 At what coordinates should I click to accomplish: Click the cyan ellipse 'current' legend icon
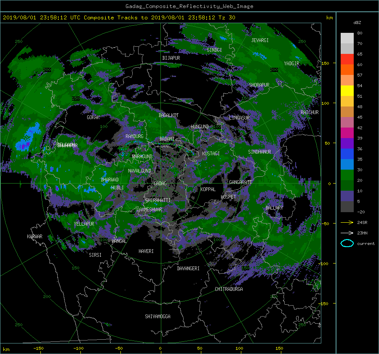[x=347, y=243]
